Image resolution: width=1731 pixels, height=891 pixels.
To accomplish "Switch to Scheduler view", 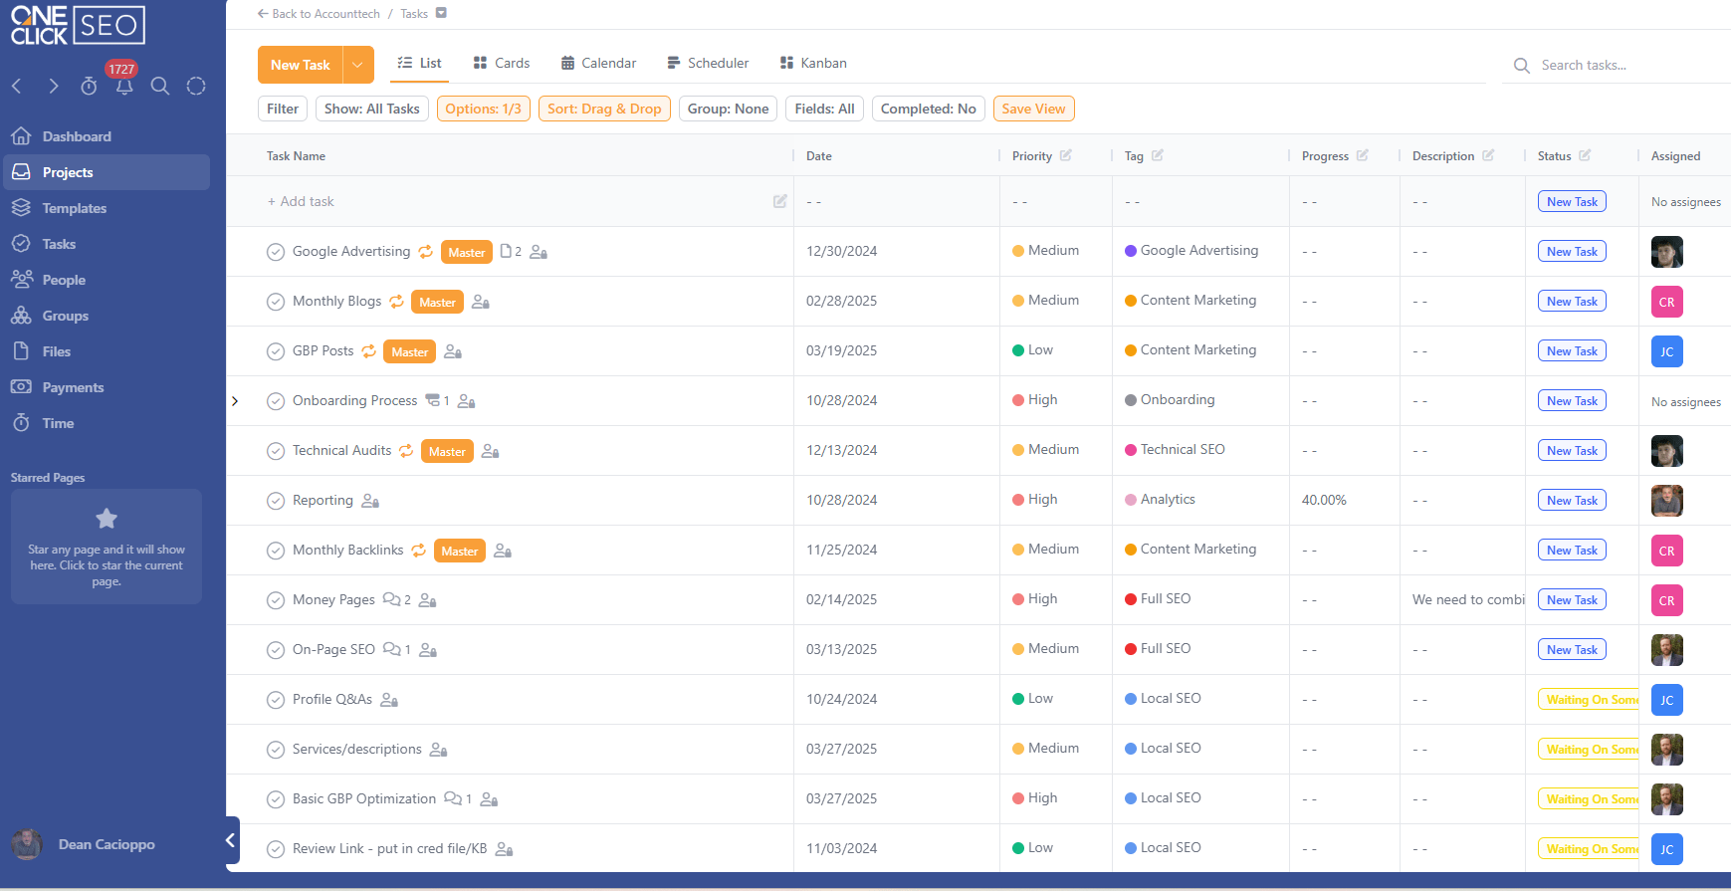I will coord(708,63).
